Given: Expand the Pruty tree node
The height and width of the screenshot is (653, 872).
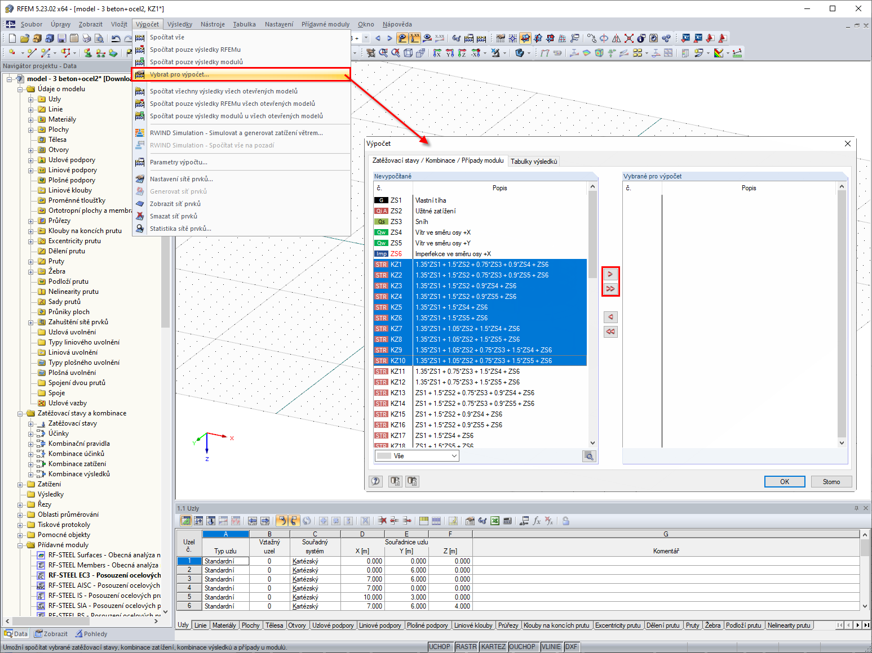Looking at the screenshot, I should click(32, 261).
